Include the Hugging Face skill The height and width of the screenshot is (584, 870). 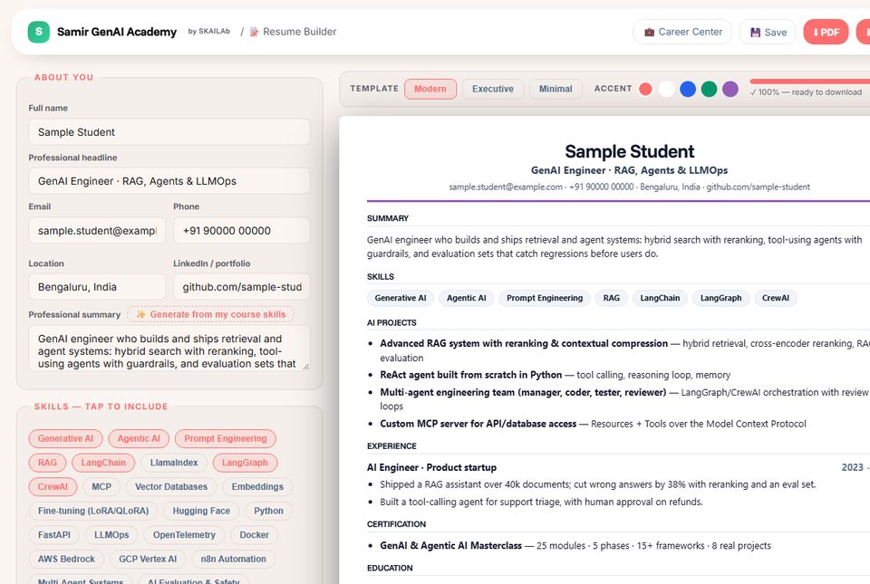(201, 511)
